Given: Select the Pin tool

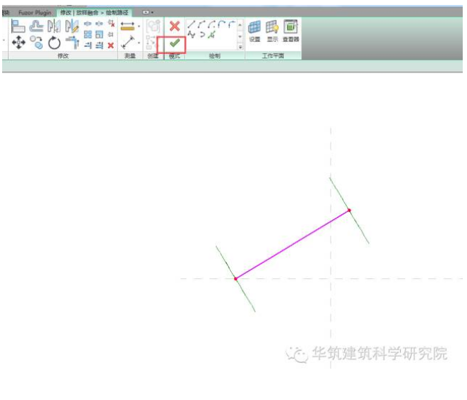Looking at the screenshot, I should coord(111,35).
